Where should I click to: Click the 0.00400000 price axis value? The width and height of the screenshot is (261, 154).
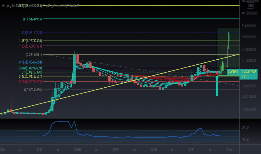click(x=249, y=86)
